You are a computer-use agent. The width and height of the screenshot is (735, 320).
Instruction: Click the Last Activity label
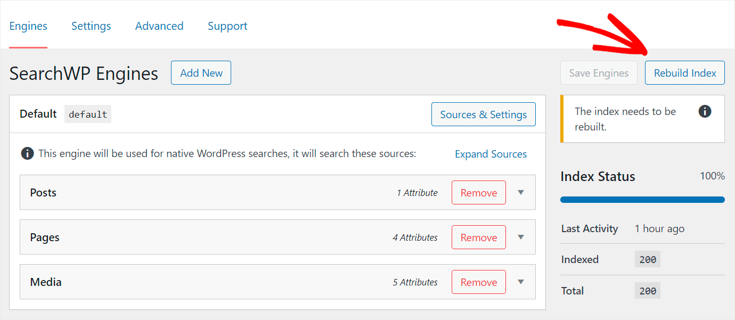pos(590,229)
